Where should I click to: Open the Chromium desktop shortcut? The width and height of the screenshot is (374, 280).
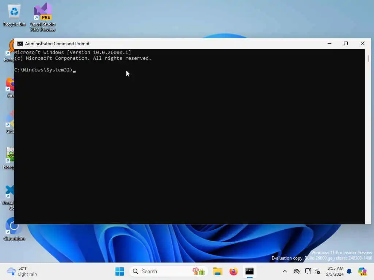tap(14, 229)
